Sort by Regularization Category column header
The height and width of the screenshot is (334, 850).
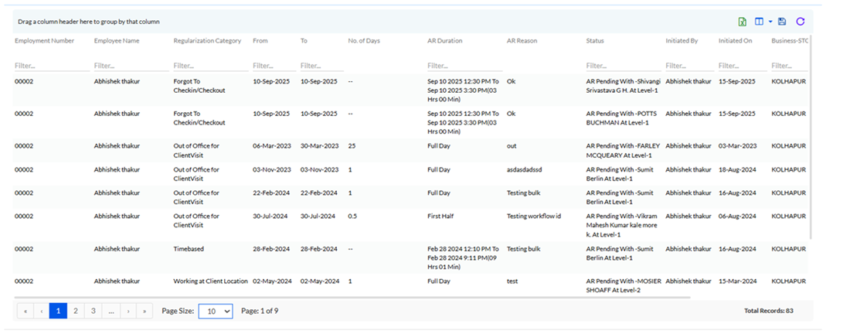207,41
